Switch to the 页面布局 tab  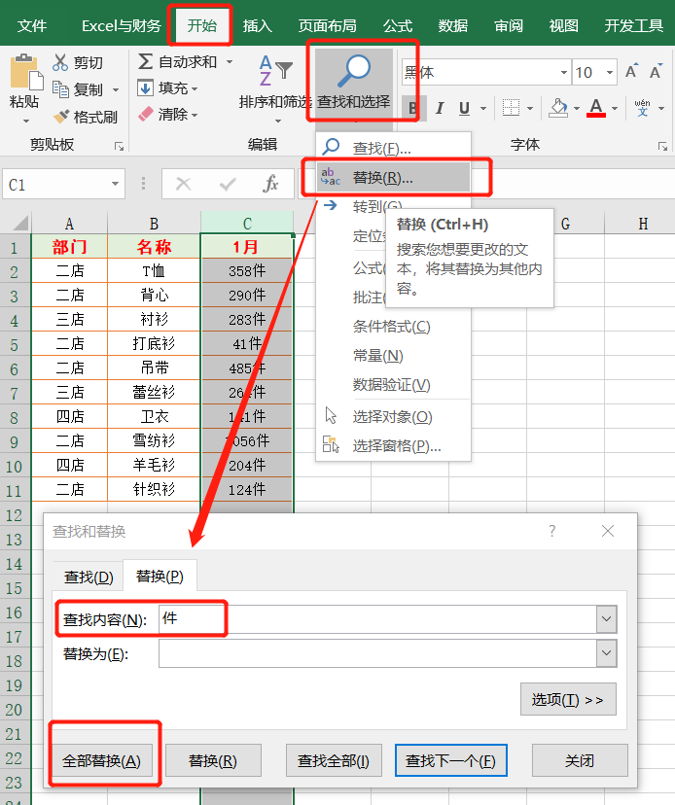tap(327, 25)
